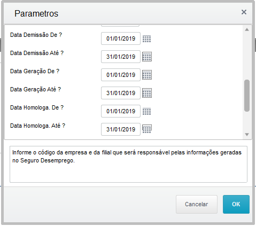Click the OK button
Screen dimensions: 256x226
pyautogui.click(x=236, y=204)
